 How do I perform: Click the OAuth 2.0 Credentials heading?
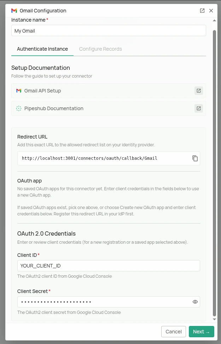click(46, 234)
